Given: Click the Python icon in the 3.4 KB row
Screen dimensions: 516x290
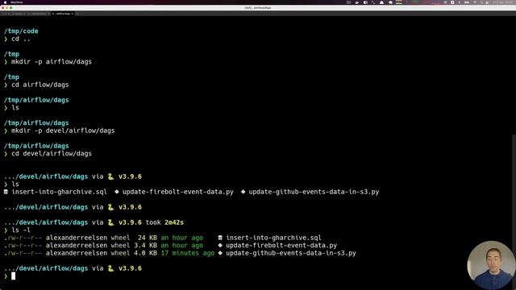Looking at the screenshot, I should (220, 245).
